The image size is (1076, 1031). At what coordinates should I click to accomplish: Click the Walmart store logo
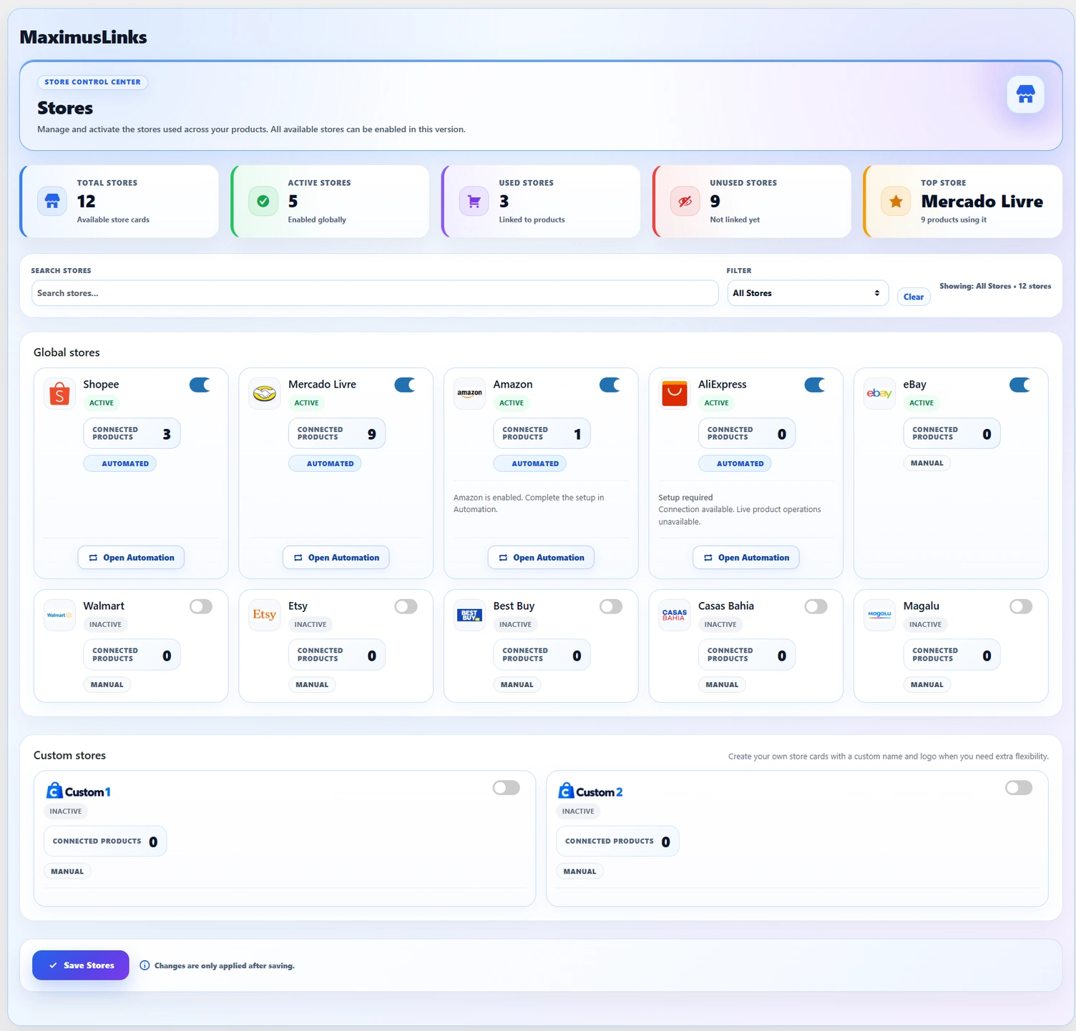(59, 615)
